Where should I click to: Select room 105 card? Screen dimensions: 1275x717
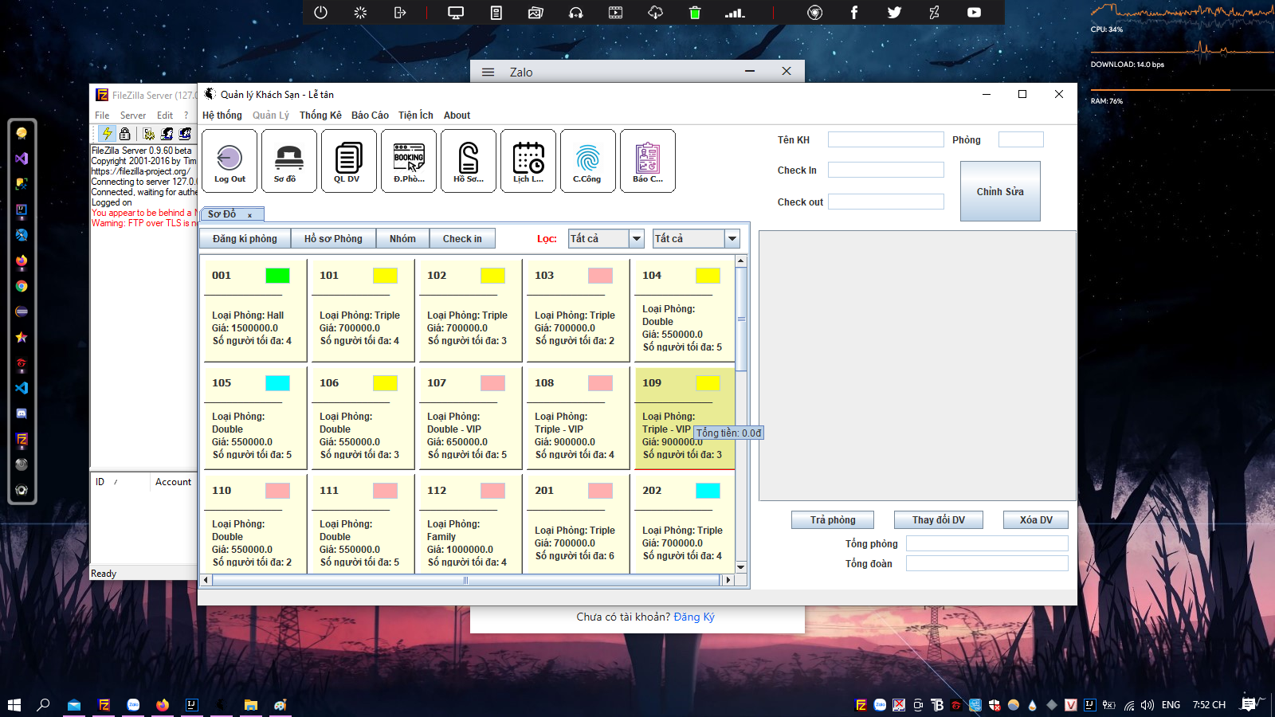coord(254,417)
